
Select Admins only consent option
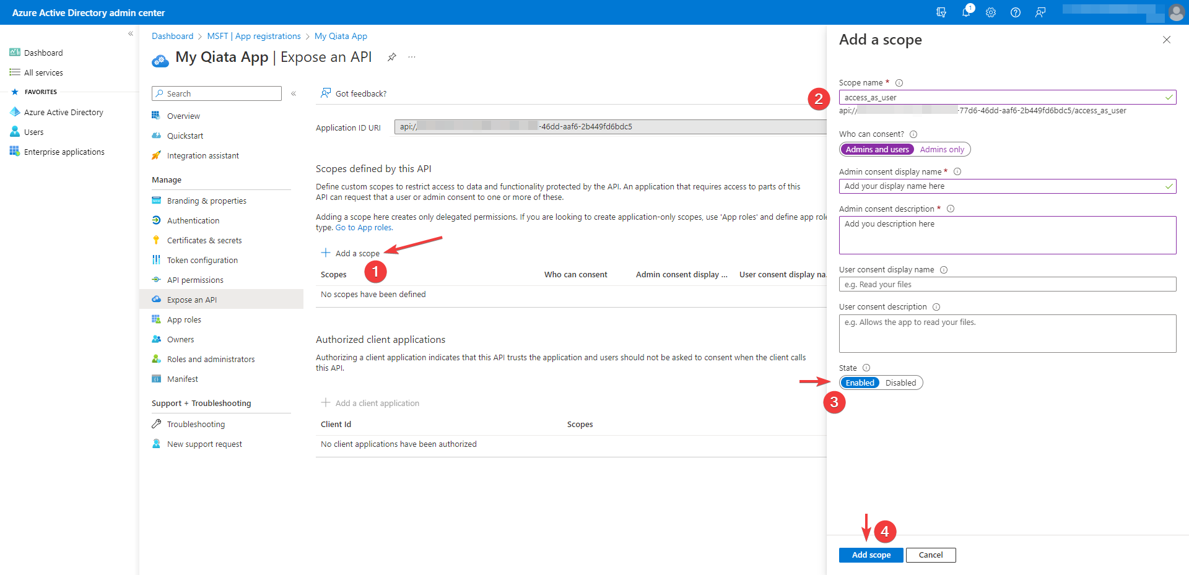pyautogui.click(x=942, y=150)
